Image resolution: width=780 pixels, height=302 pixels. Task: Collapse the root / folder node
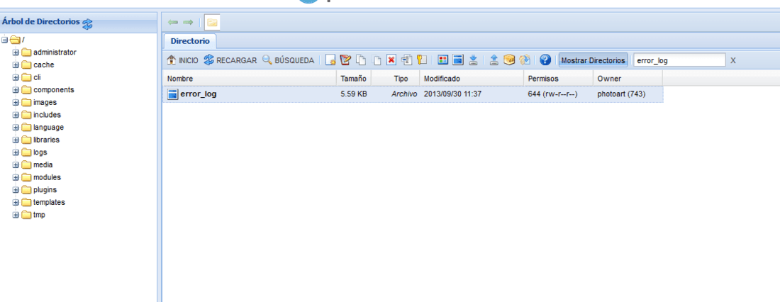pos(5,40)
